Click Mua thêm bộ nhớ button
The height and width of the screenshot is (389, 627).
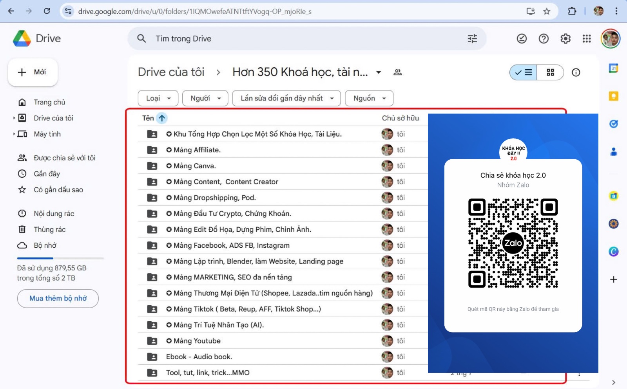58,298
